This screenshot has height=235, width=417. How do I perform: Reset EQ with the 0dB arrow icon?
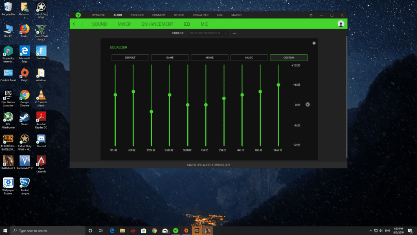click(307, 105)
